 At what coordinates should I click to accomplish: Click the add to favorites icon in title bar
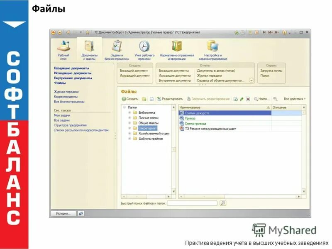click(236, 32)
